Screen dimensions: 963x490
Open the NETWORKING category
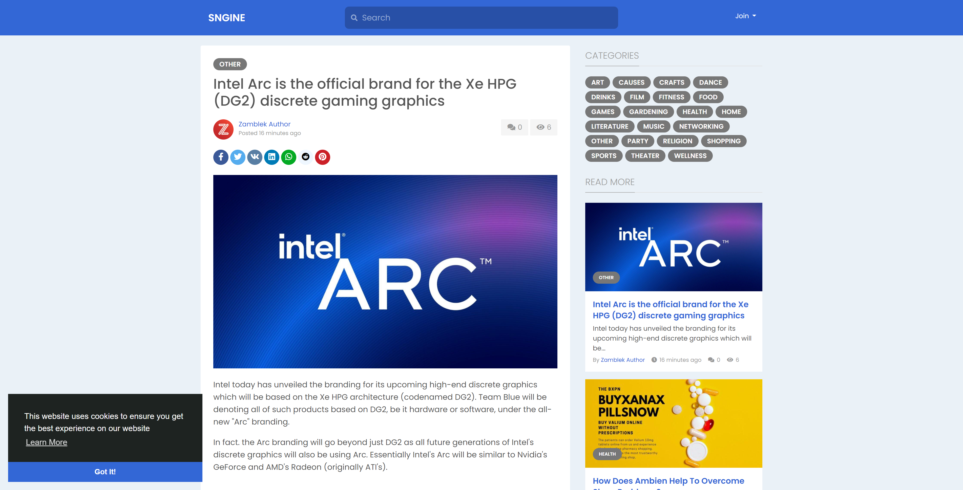coord(701,127)
